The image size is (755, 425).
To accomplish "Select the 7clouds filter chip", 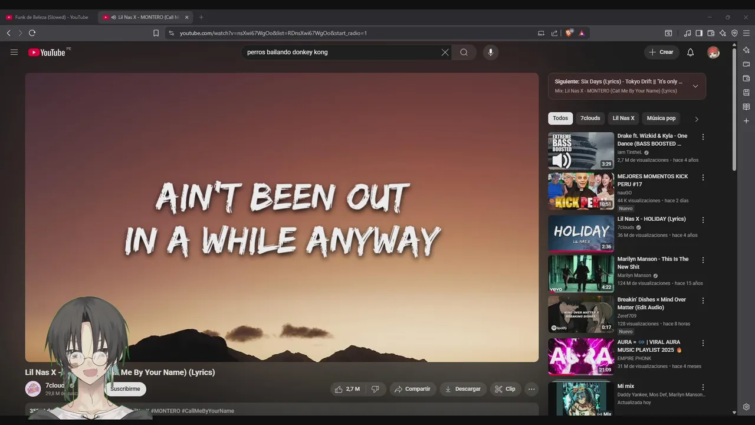I will pyautogui.click(x=590, y=118).
